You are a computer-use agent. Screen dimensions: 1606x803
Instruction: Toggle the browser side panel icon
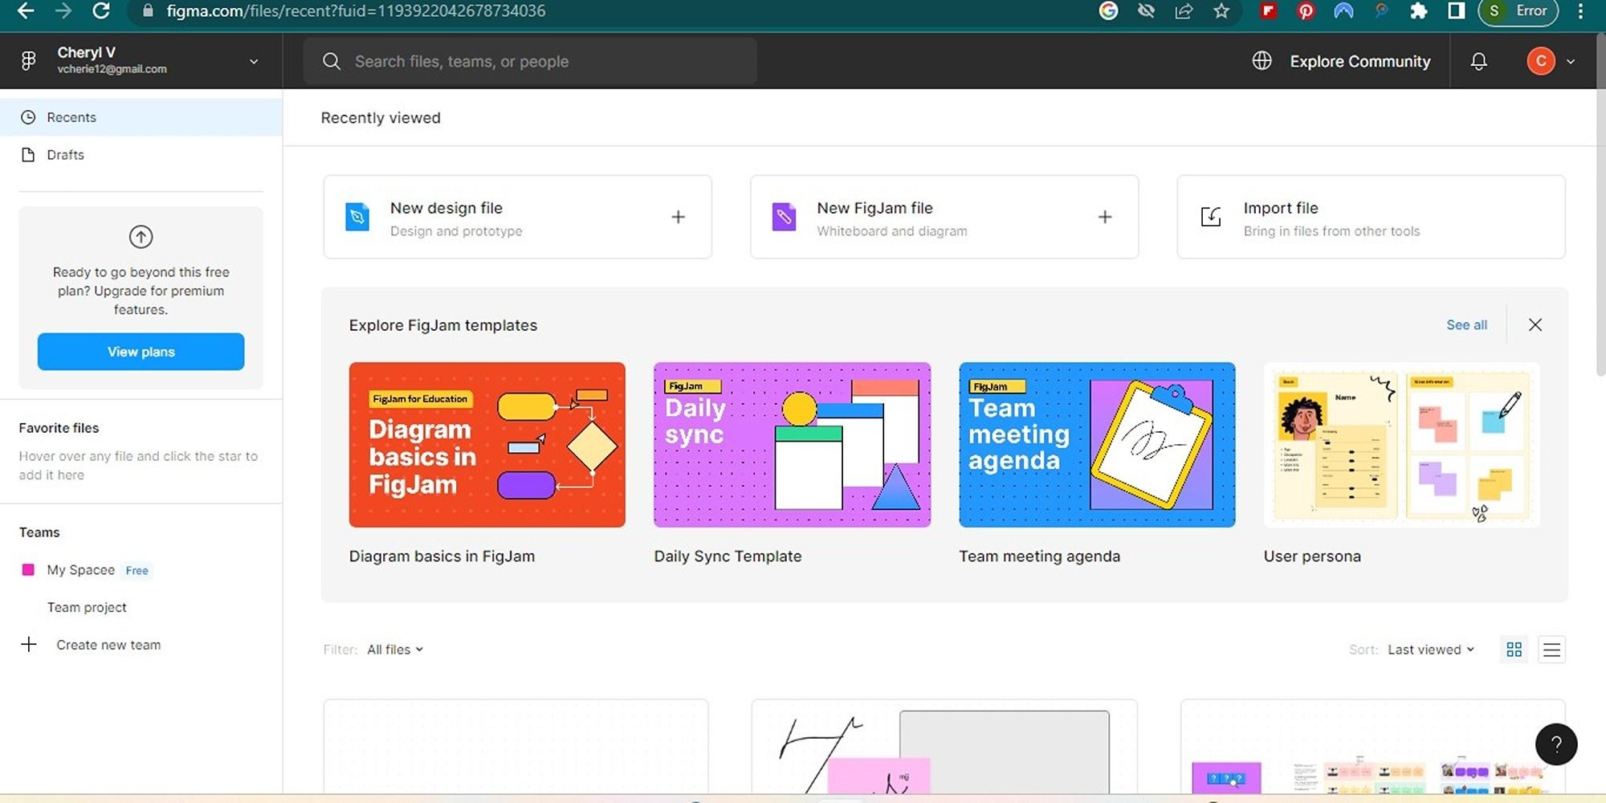tap(1456, 11)
